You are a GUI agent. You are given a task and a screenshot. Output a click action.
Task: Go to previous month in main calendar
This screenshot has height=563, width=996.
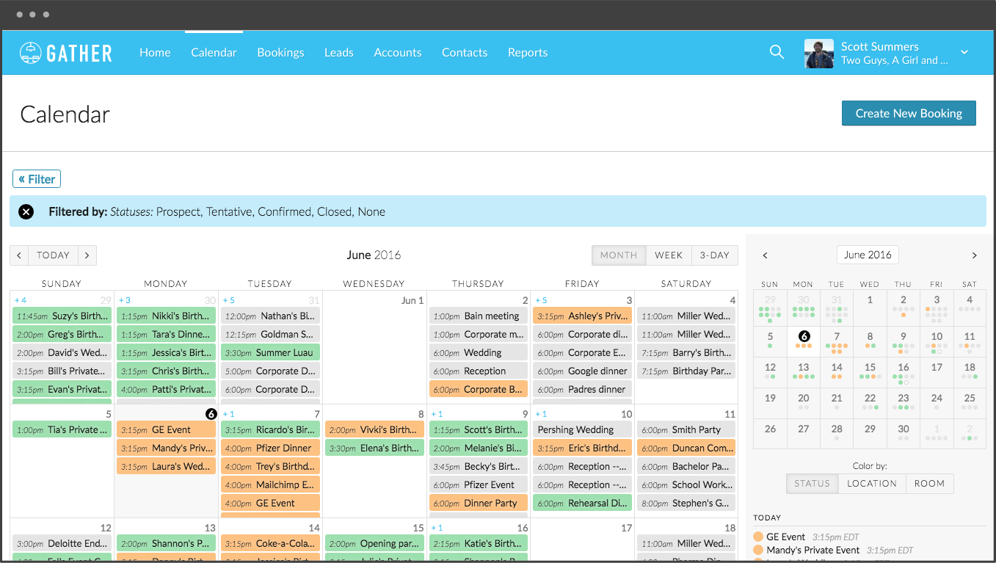click(19, 255)
